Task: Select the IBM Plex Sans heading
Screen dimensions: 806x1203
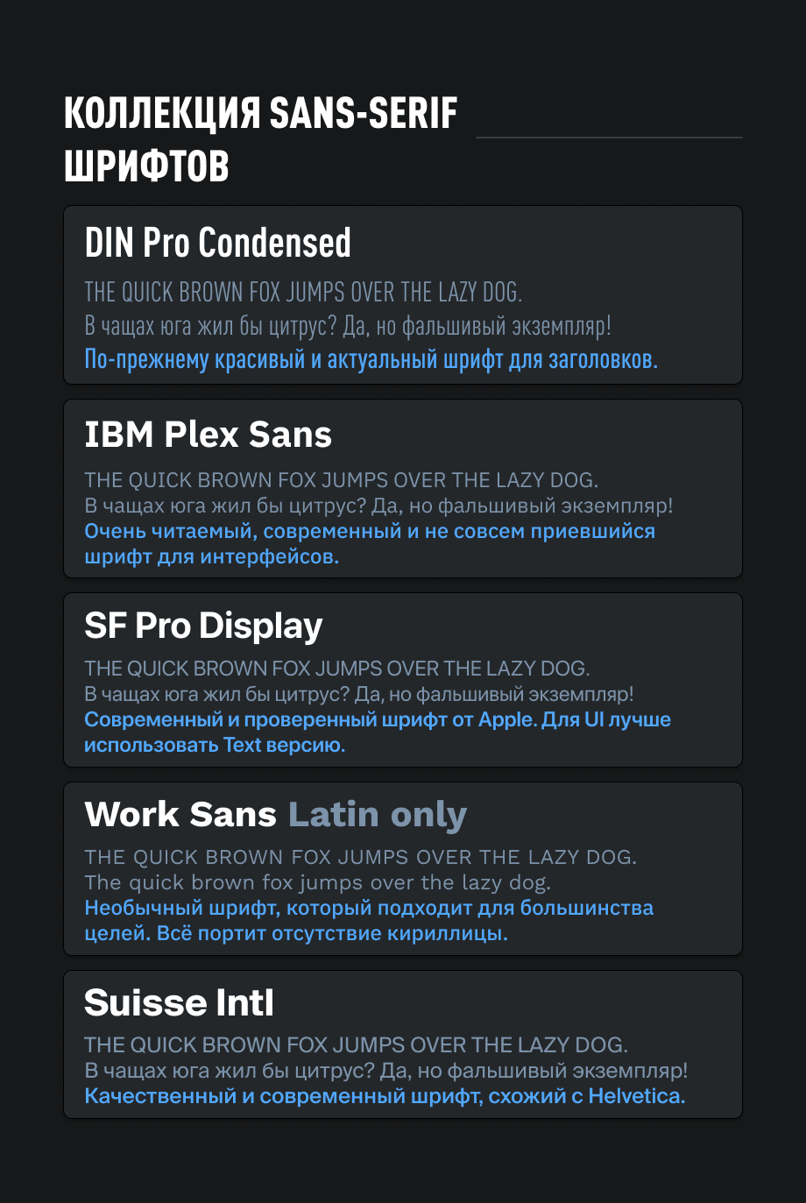Action: tap(208, 435)
